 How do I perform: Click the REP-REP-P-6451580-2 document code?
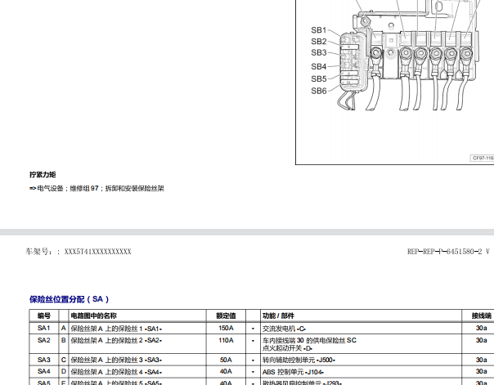click(x=448, y=252)
